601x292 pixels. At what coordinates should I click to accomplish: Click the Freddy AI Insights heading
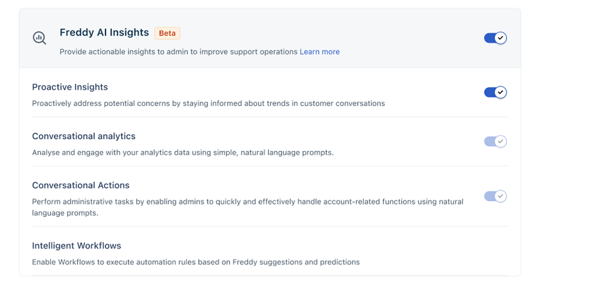104,33
